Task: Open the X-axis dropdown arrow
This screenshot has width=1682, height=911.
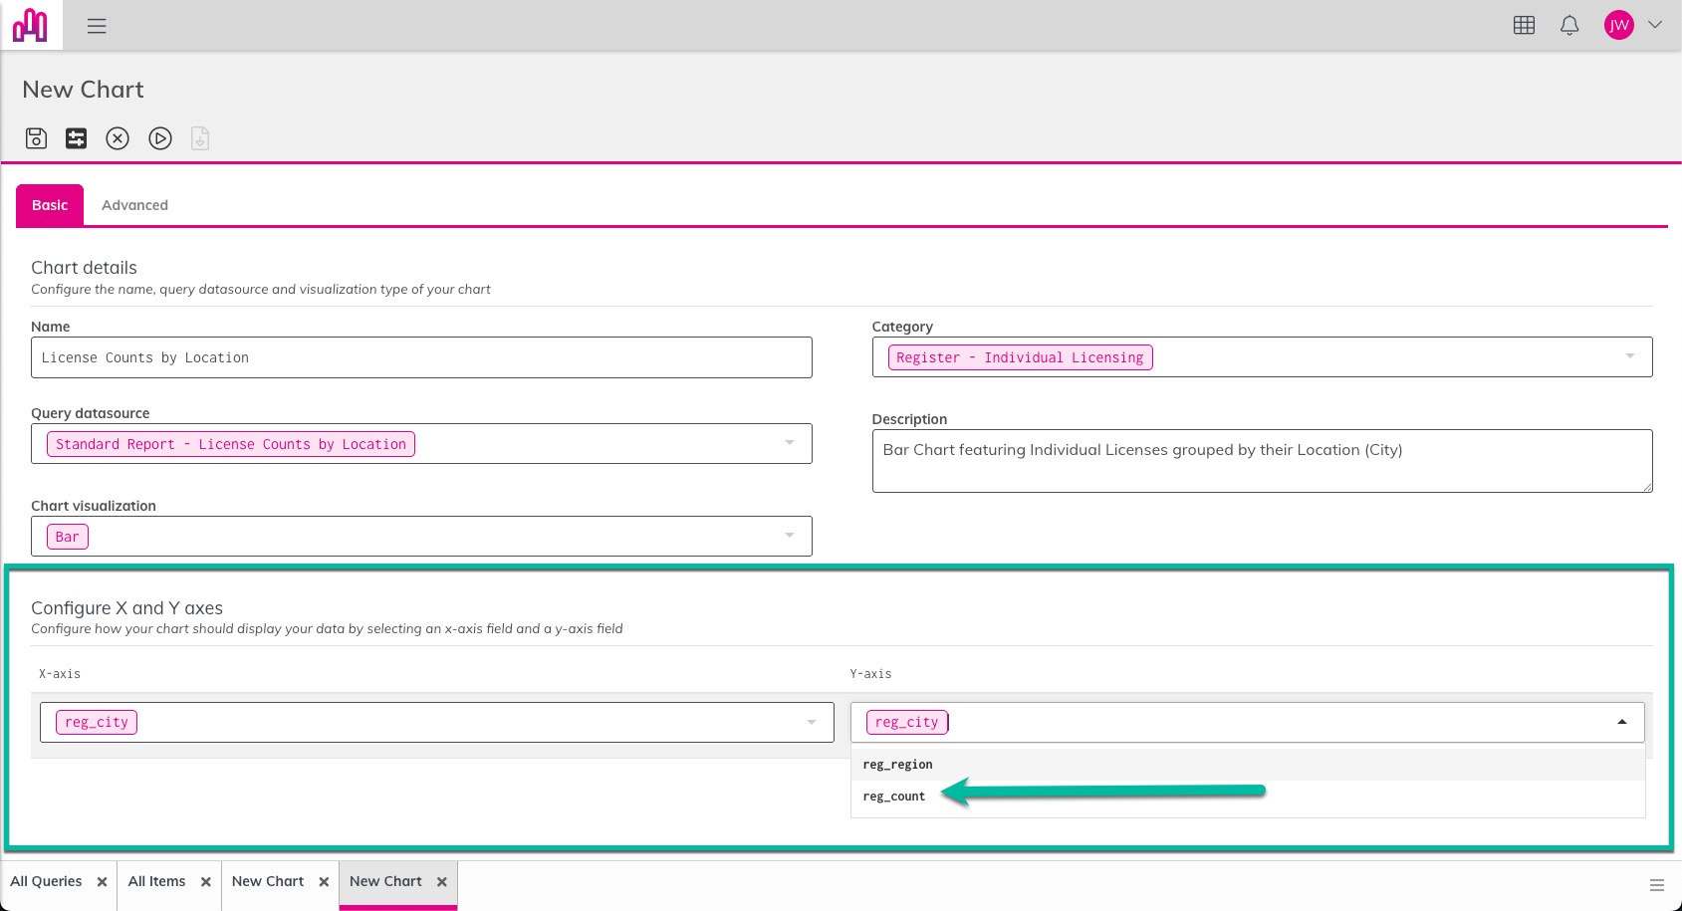Action: click(x=812, y=722)
